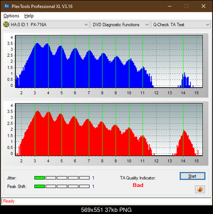Click the Peak Shift level indicator bar
The height and width of the screenshot is (214, 213).
coord(62,186)
